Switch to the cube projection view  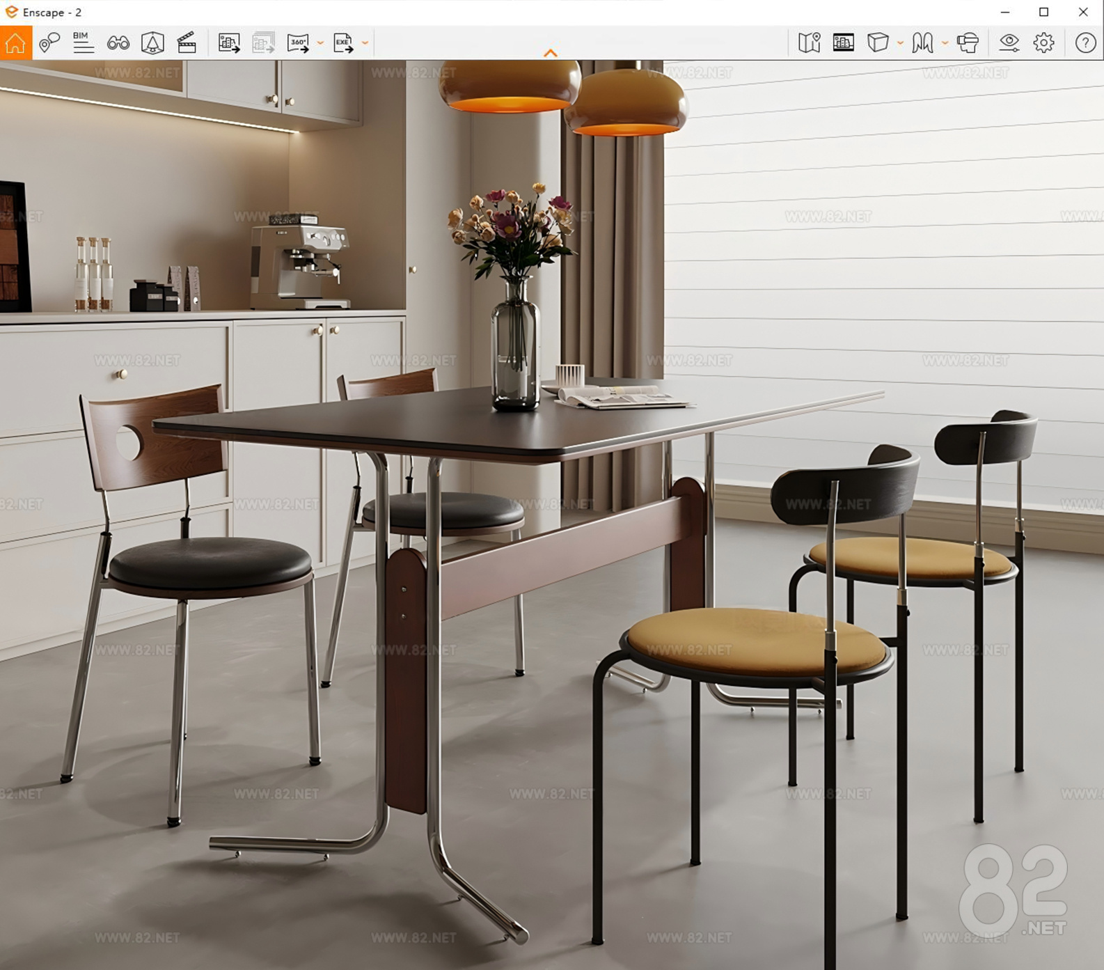tap(878, 43)
